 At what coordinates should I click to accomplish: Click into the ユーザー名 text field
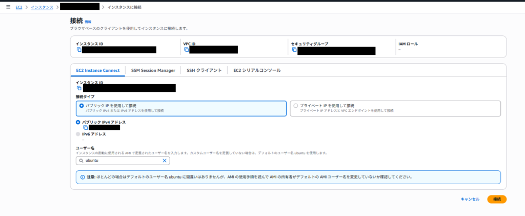123,161
